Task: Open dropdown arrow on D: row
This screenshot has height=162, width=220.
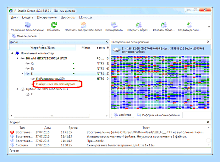Action: (x=73, y=69)
